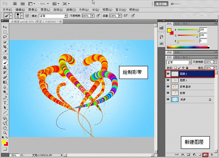Image resolution: width=219 pixels, height=158 pixels.
Task: Hide the 图层 2 layer
Action: [168, 74]
